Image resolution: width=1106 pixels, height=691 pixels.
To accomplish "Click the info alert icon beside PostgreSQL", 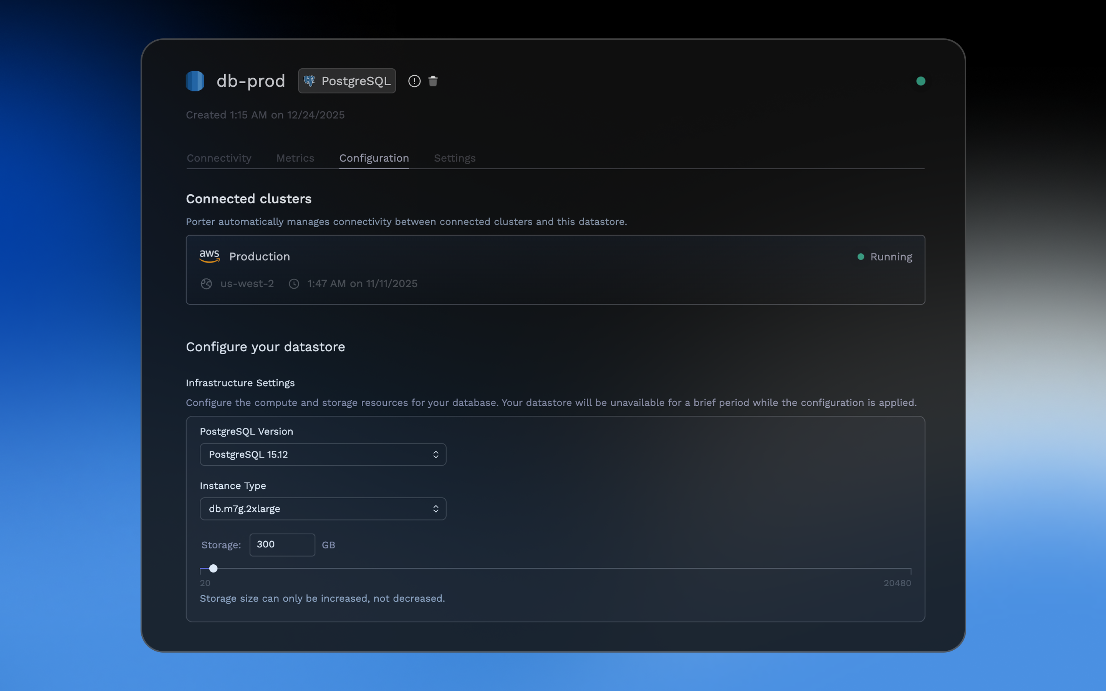I will click(414, 81).
